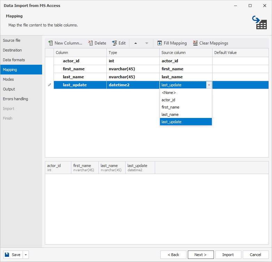The image size is (272, 262).
Task: Go to the Output step
Action: (x=21, y=89)
